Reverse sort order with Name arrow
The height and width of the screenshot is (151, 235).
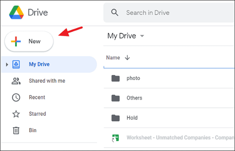(x=127, y=57)
